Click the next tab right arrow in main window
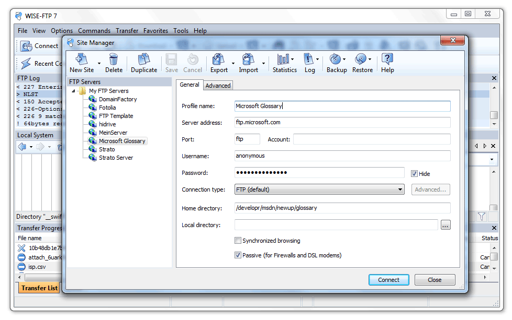The width and height of the screenshot is (512, 320). click(485, 146)
